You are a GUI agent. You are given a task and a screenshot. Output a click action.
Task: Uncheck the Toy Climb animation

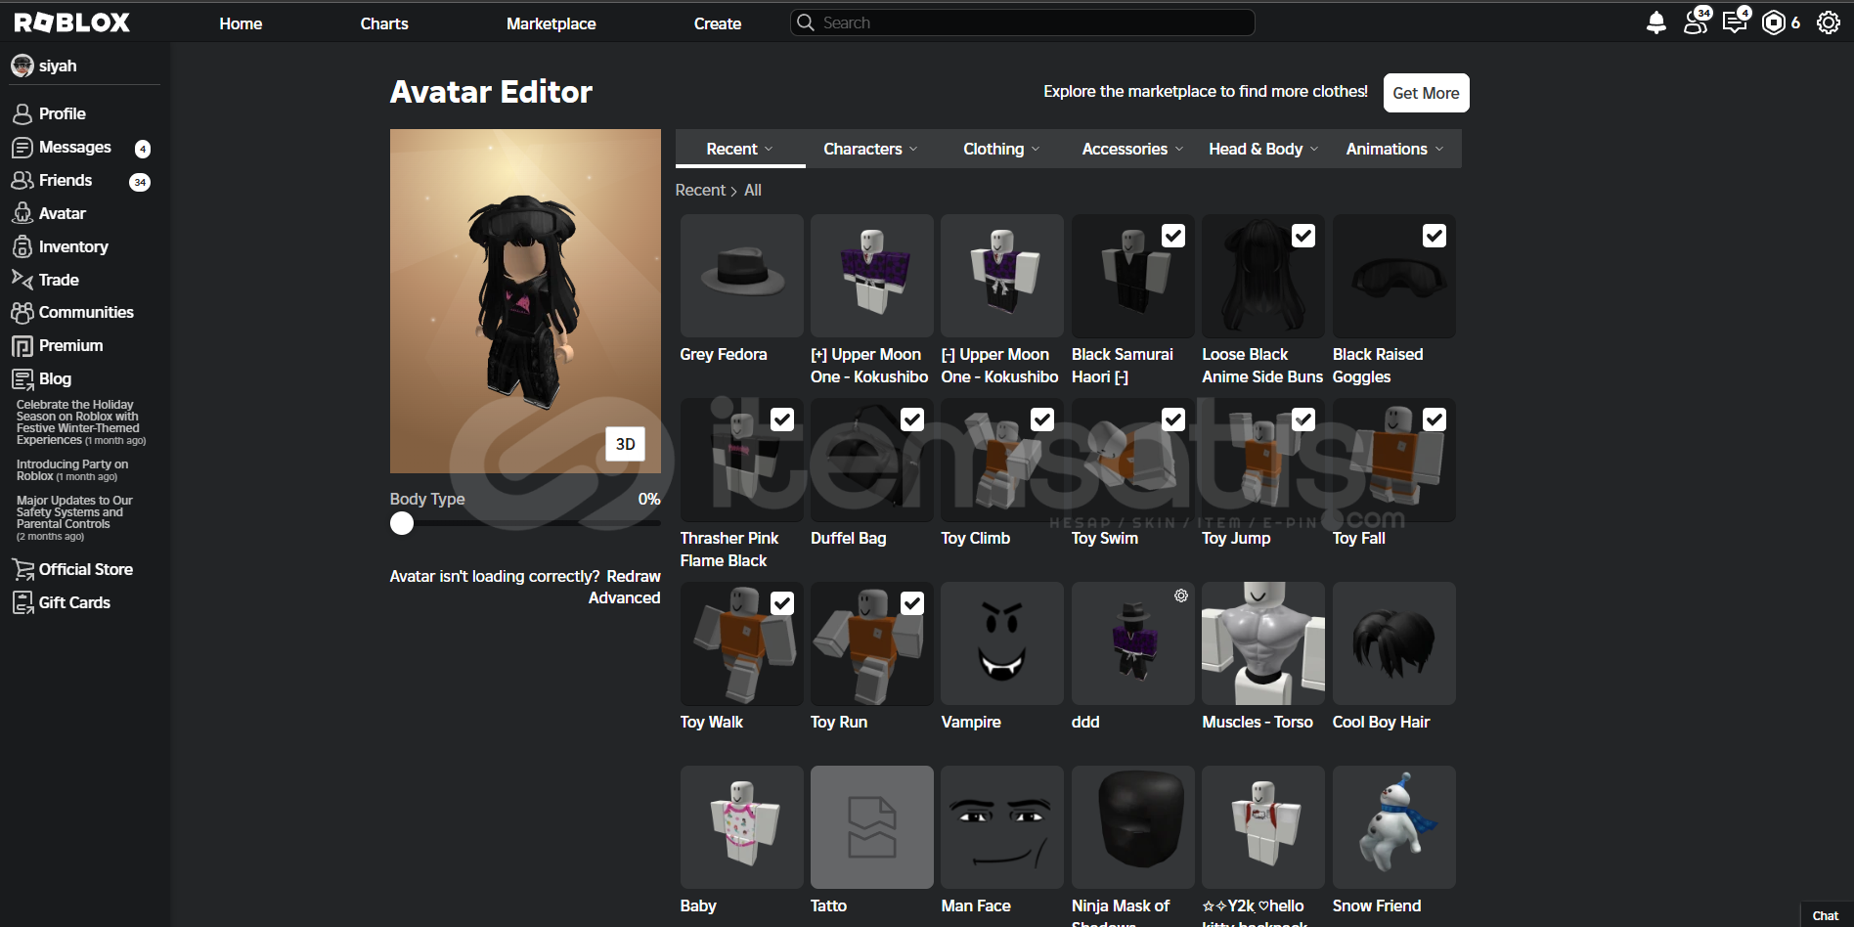[1042, 419]
